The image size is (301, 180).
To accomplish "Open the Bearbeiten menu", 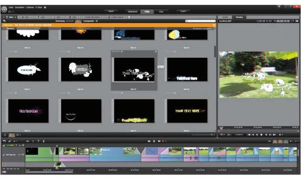I will pos(19,7).
